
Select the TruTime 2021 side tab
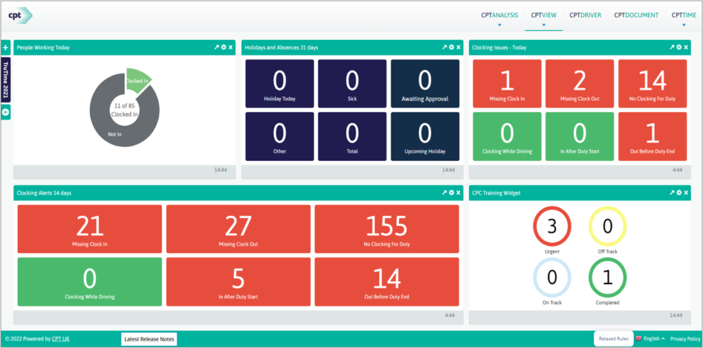click(x=5, y=79)
